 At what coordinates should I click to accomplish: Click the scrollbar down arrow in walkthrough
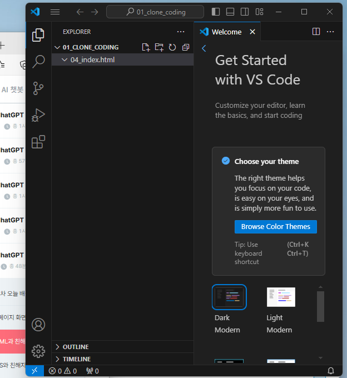pos(320,358)
